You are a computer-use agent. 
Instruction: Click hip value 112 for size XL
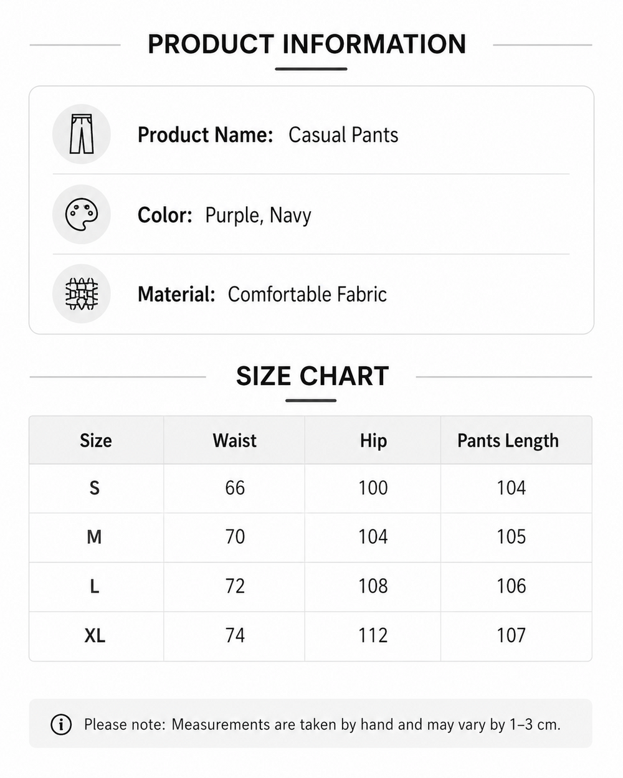[x=373, y=635]
